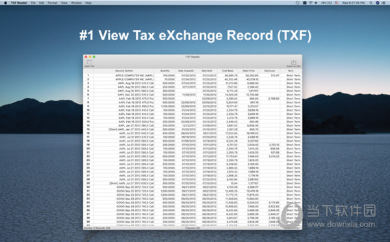390x242 pixels.
Task: Sort by the Quantity column header
Action: [165, 71]
